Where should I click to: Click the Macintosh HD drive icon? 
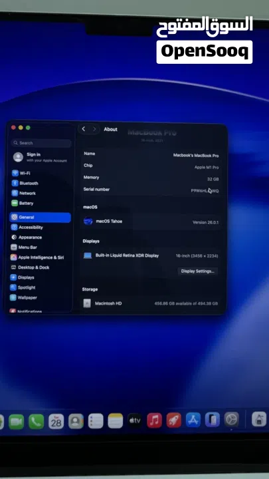[x=87, y=303]
